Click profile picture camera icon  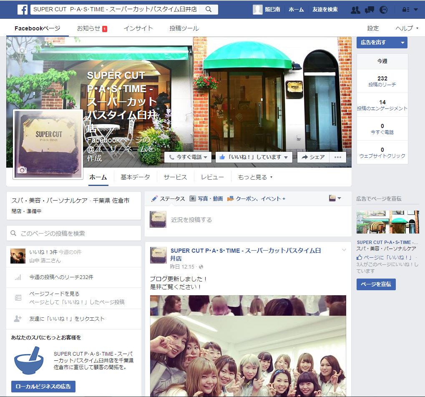[x=22, y=170]
